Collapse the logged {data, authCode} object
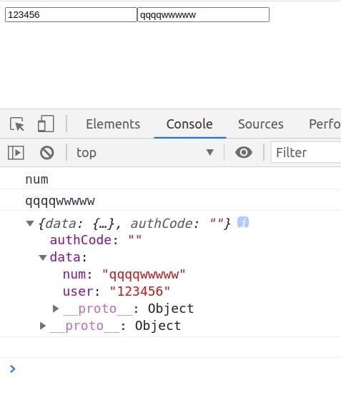This screenshot has height=395, width=341. click(x=30, y=224)
